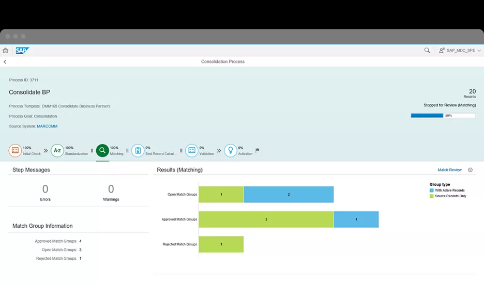
Task: Click Approved Match Groups value 4
Action: click(x=80, y=241)
